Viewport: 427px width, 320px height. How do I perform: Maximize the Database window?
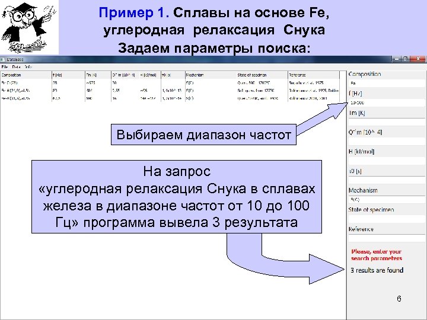pyautogui.click(x=405, y=59)
